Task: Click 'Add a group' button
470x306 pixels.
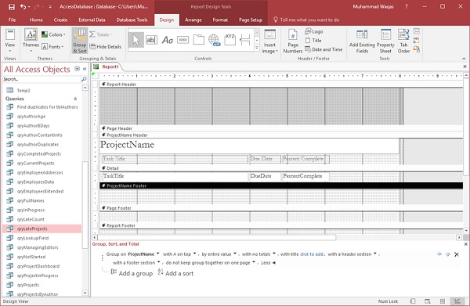Action: 132,273
